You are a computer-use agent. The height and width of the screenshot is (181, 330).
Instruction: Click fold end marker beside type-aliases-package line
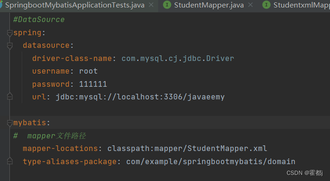[x=10, y=161]
